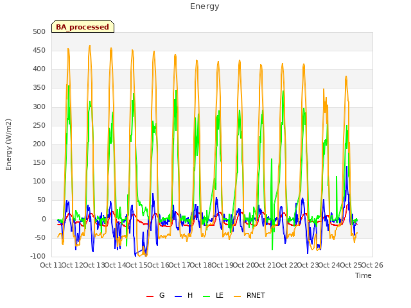Viewport: 411px width, 308px height.
Task: Click the 450 y-axis tick value
Action: click(x=39, y=50)
